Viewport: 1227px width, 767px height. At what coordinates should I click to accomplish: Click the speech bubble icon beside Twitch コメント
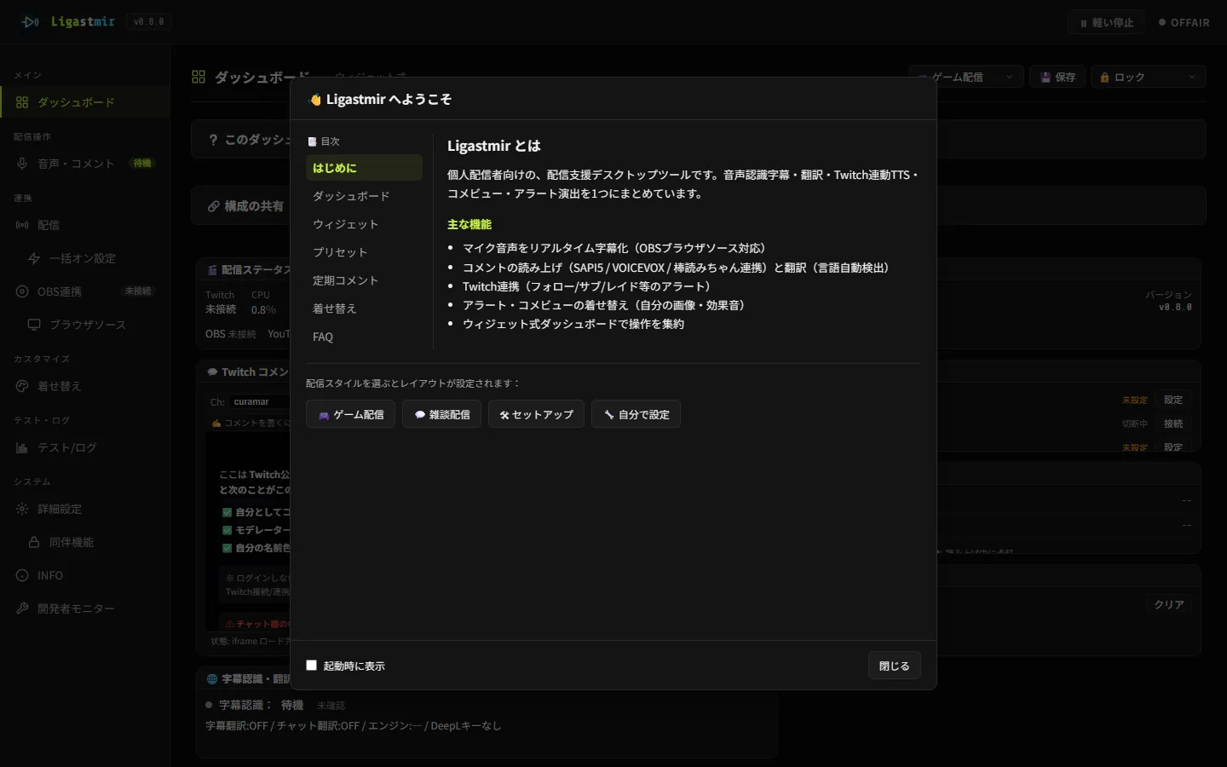click(212, 372)
